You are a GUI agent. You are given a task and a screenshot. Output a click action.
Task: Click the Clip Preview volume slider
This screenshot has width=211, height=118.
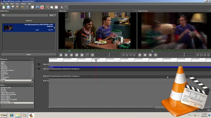109,55
